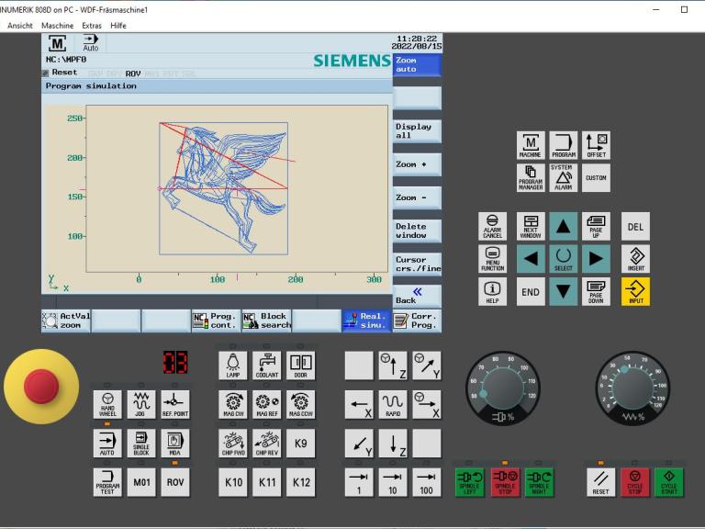Image resolution: width=705 pixels, height=529 pixels.
Task: Open the Ansicht menu
Action: click(x=20, y=26)
